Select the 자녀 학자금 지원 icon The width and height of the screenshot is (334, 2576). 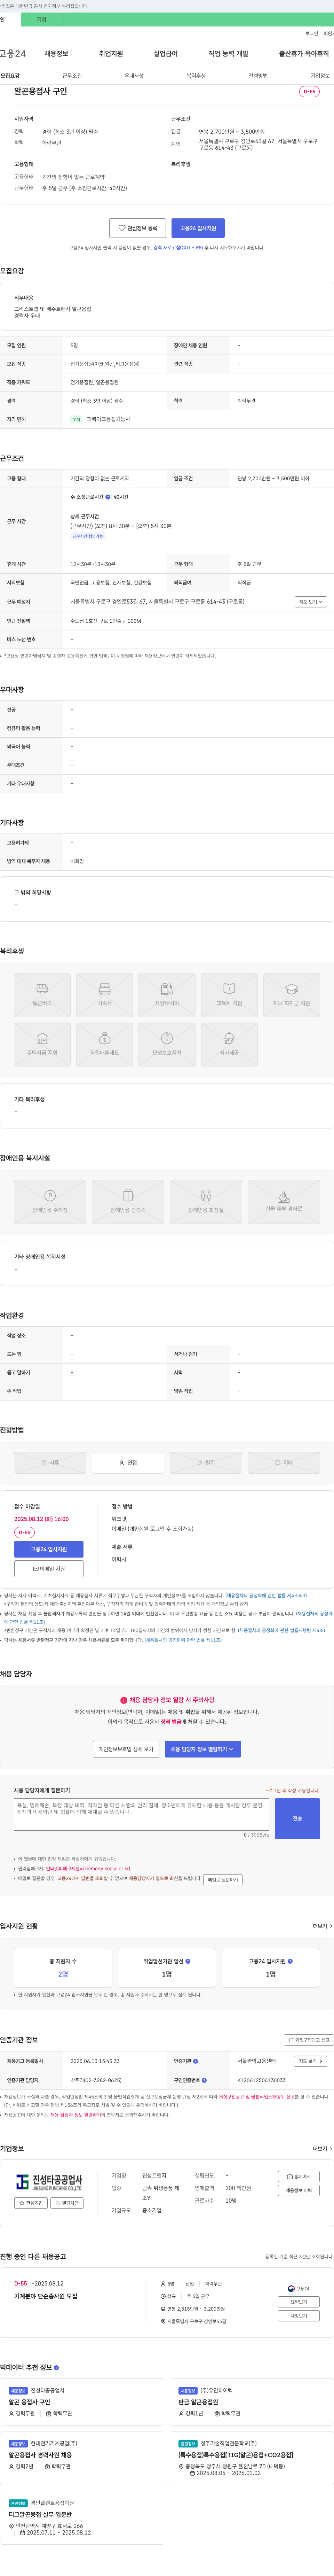pyautogui.click(x=292, y=995)
